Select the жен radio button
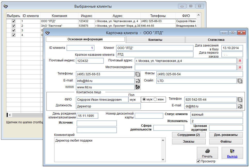The height and width of the screenshot is (167, 249). click(155, 100)
